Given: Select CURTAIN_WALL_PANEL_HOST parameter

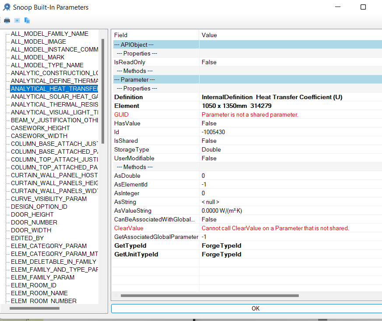Looking at the screenshot, I should point(54,175).
